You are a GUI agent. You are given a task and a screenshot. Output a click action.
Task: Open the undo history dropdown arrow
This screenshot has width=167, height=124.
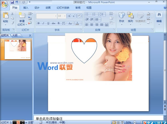pyautogui.click(x=20, y=2)
